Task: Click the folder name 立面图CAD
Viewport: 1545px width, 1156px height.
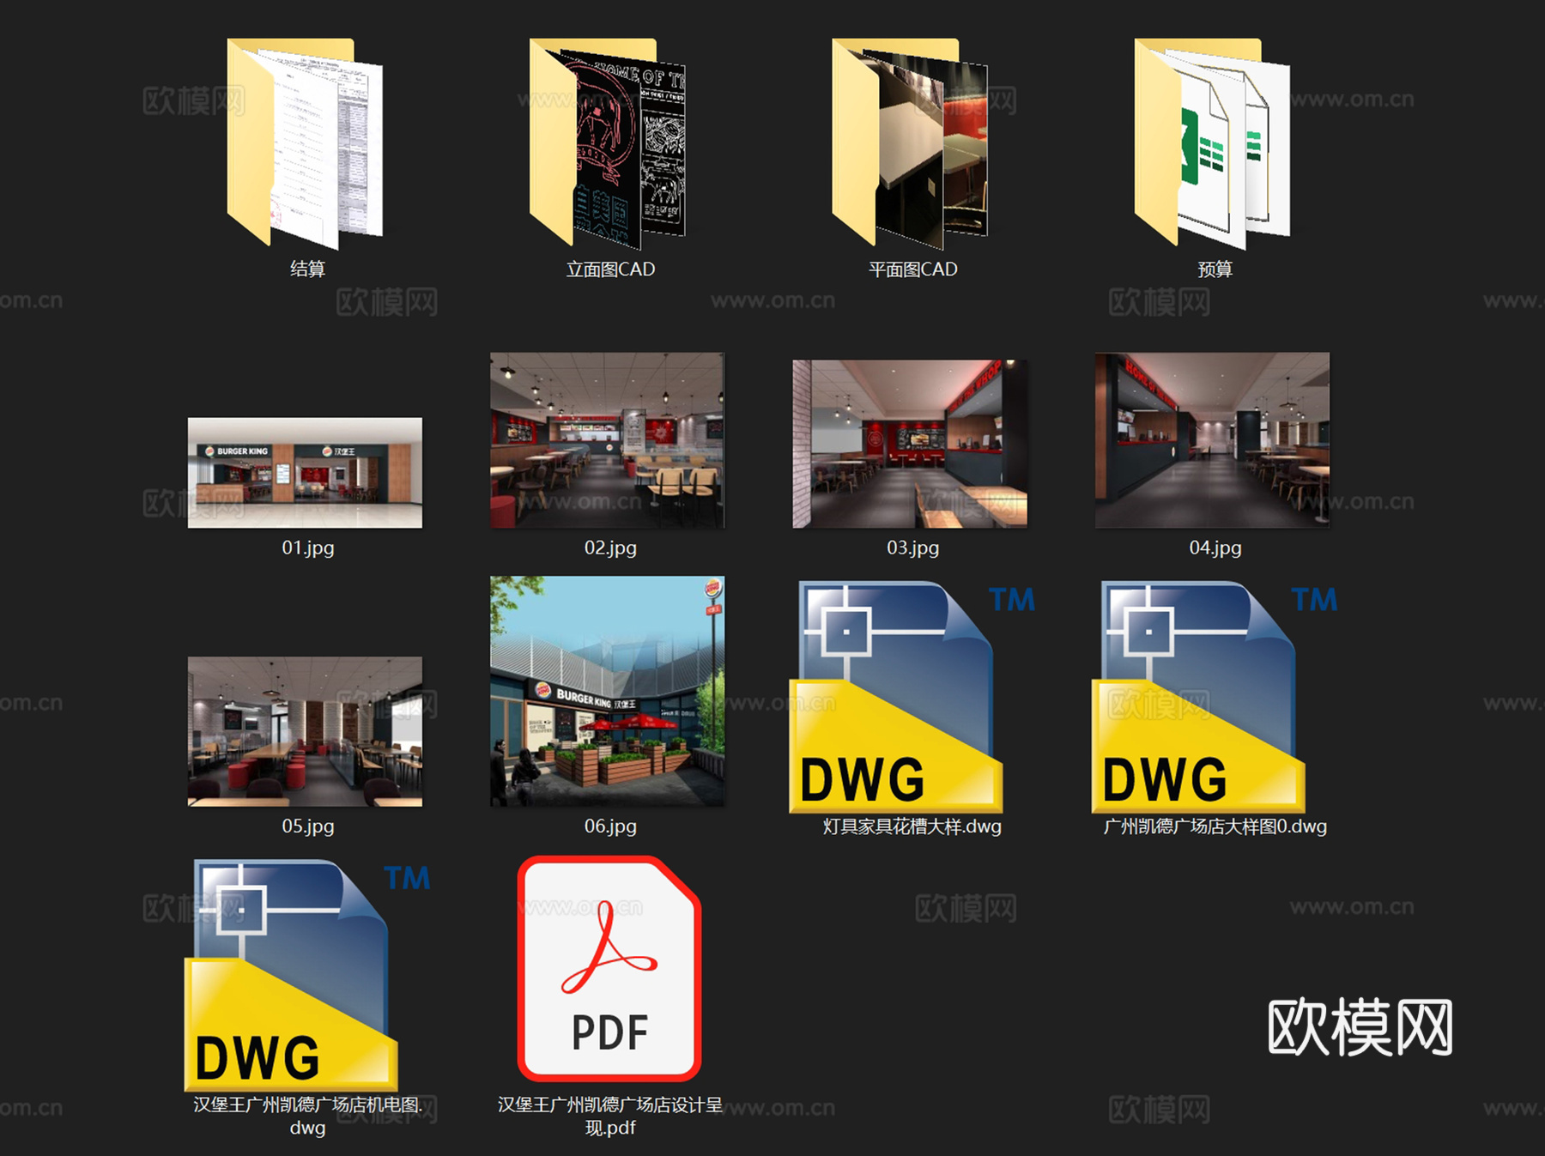Action: (x=610, y=269)
